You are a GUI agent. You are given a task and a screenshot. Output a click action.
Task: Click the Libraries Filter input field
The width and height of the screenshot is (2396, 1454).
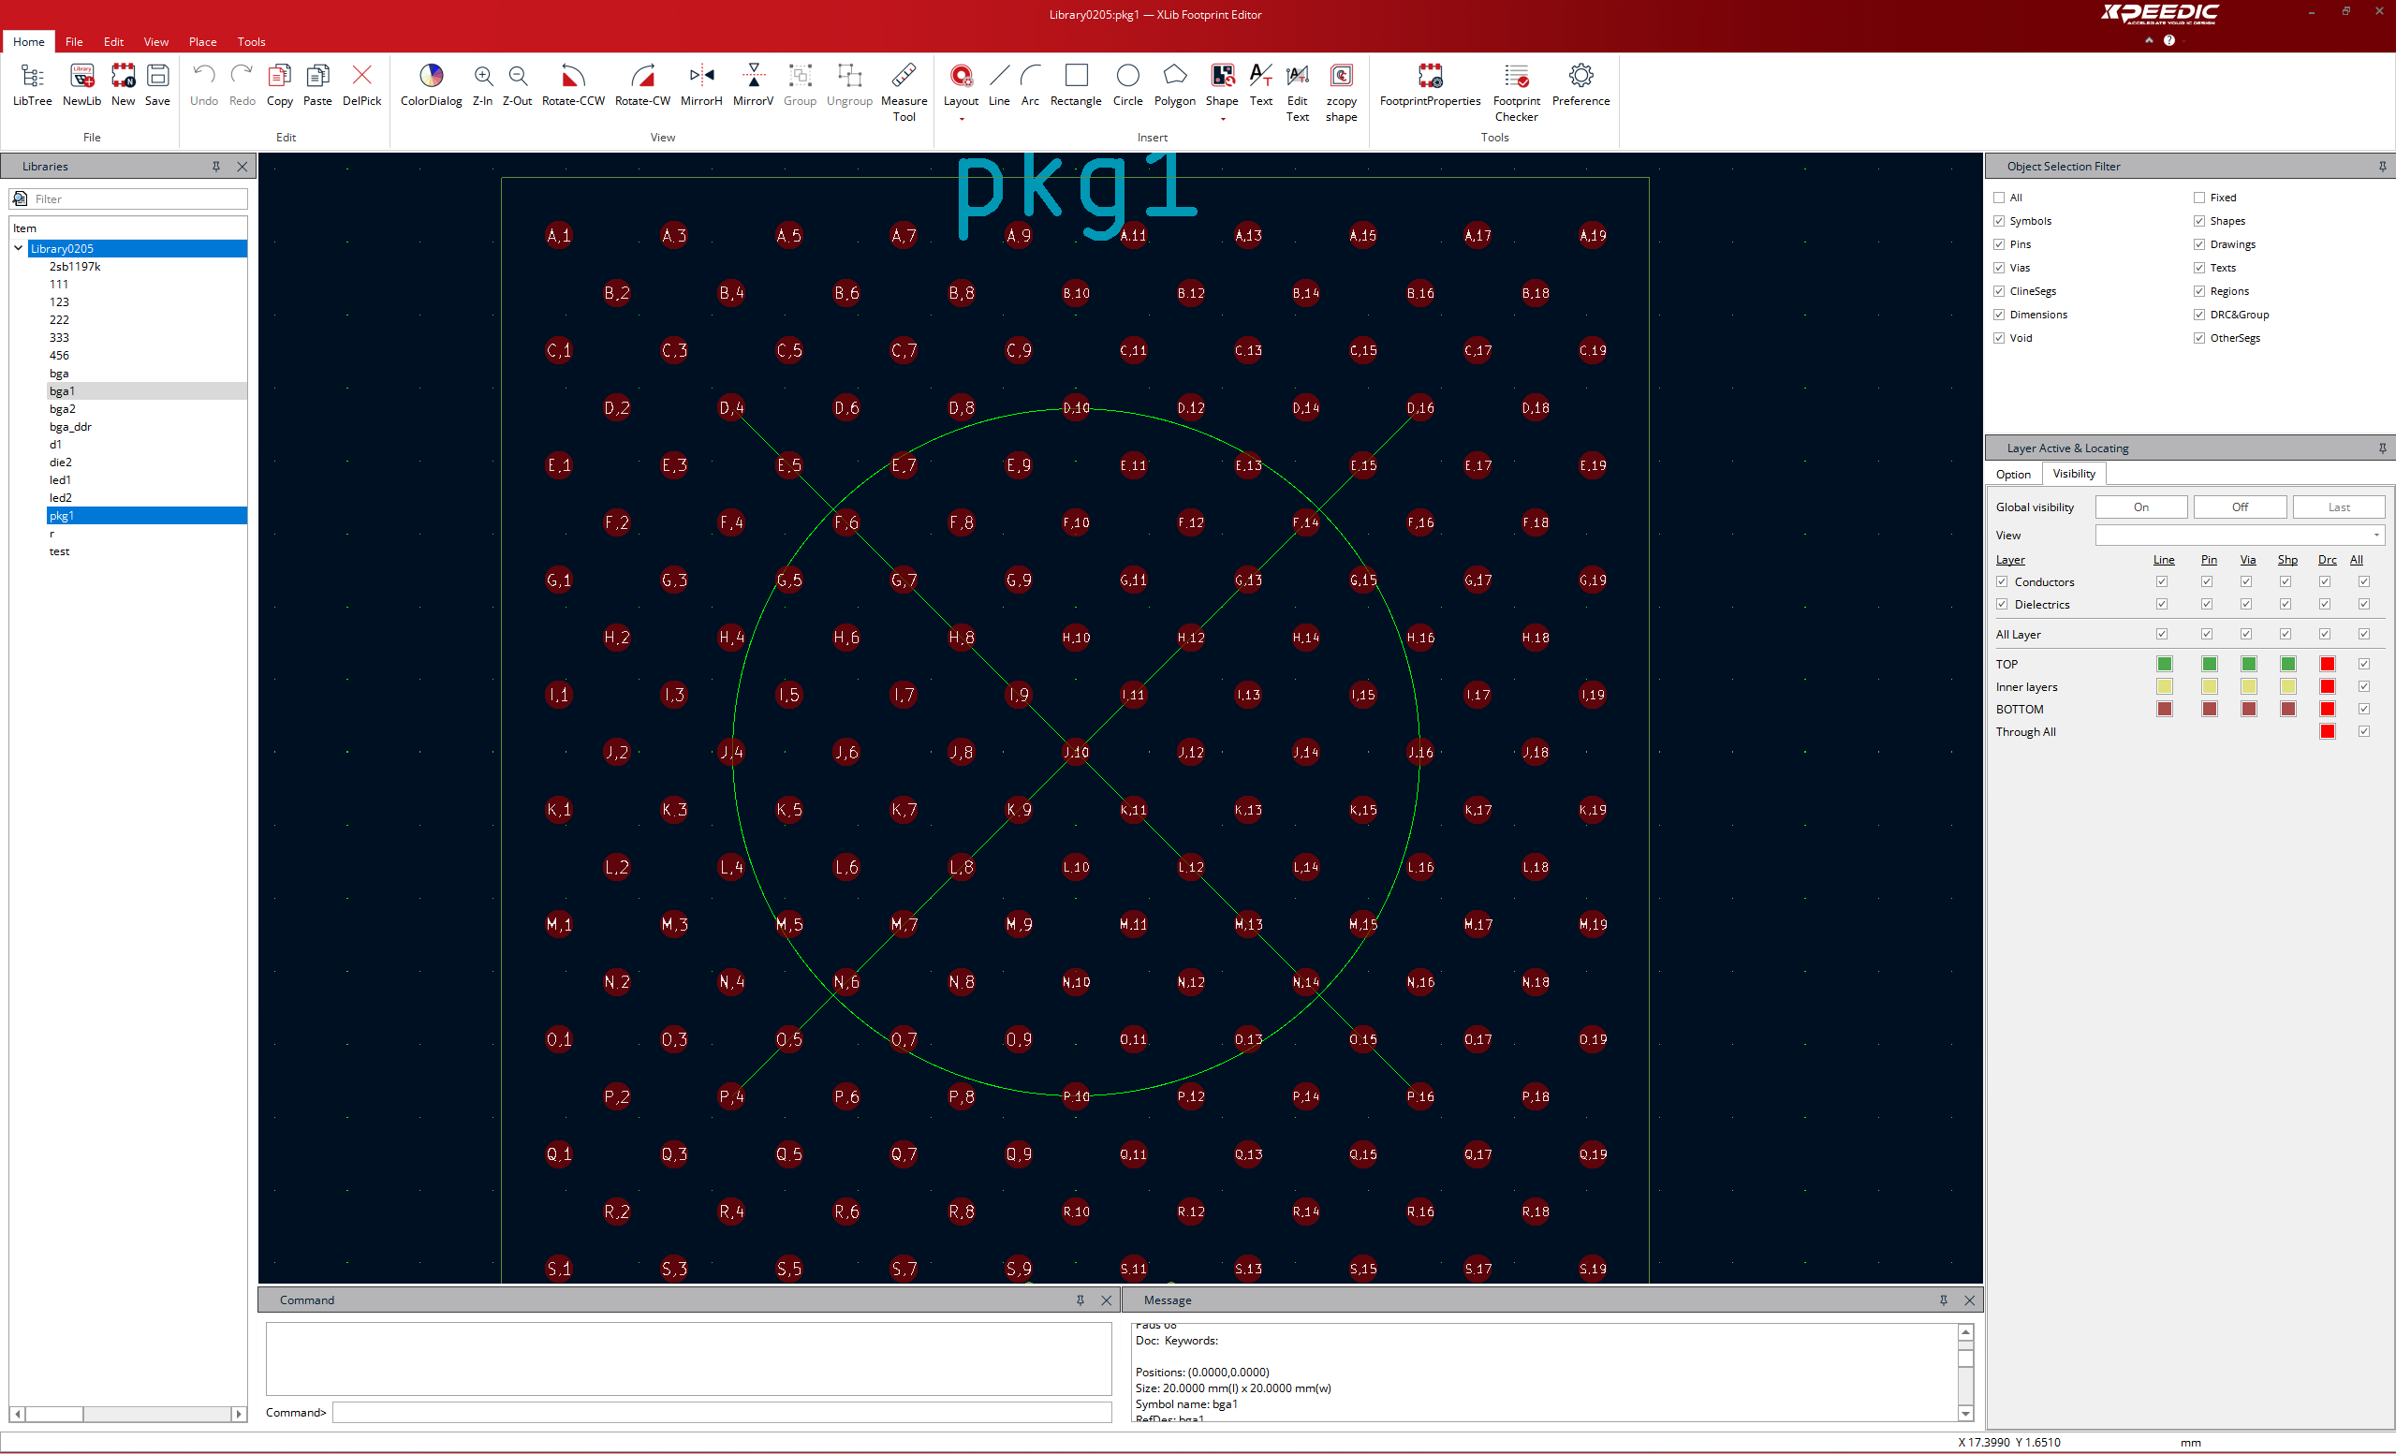[140, 198]
